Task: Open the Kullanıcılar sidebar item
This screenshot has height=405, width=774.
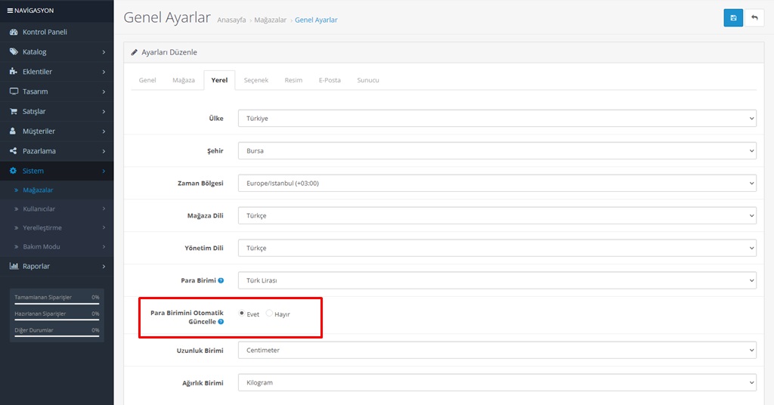Action: [57, 209]
